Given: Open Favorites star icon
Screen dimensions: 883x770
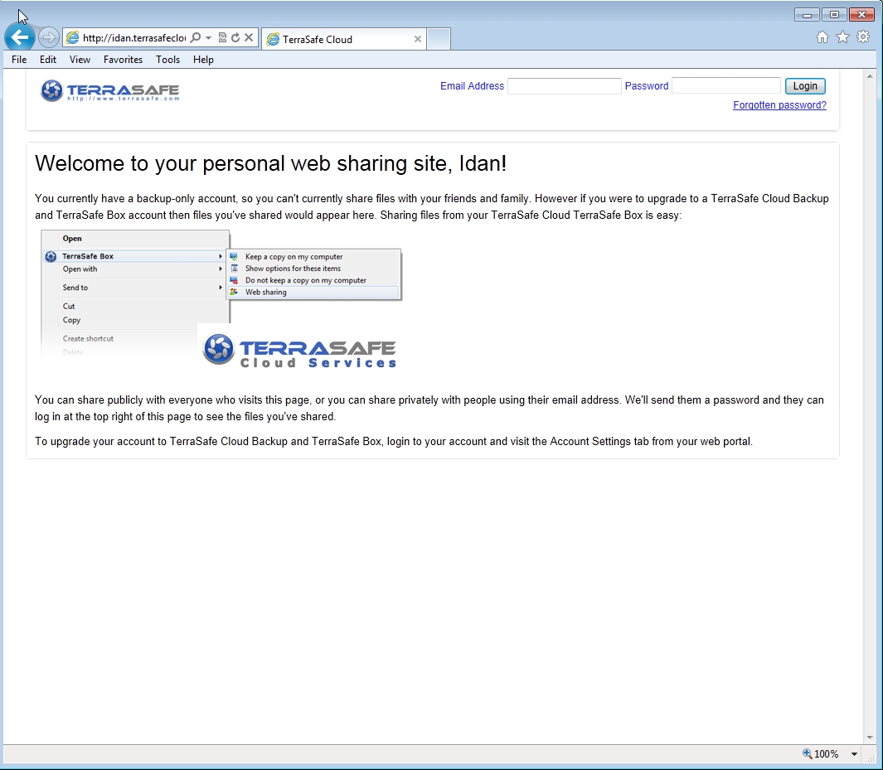Looking at the screenshot, I should point(842,37).
